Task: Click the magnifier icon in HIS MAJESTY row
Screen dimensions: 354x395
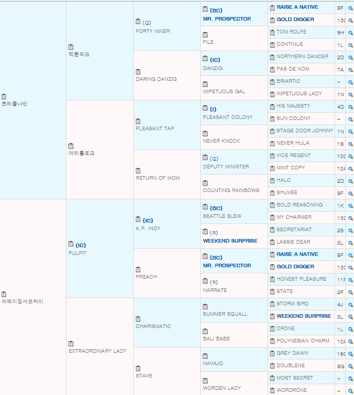Action: (x=350, y=107)
